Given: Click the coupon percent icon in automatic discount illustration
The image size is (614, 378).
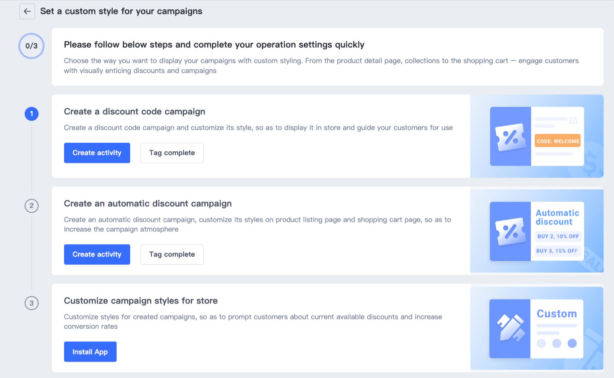Looking at the screenshot, I should coord(510,231).
